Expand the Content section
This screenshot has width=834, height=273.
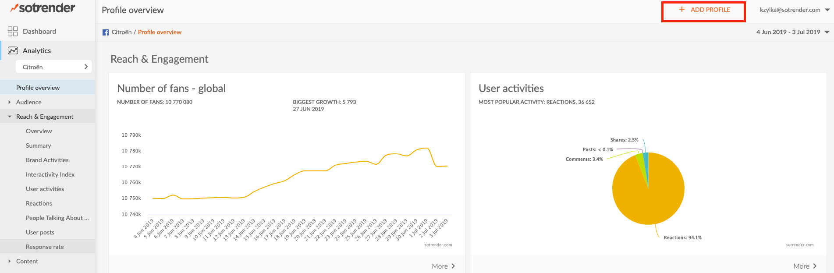(10, 261)
